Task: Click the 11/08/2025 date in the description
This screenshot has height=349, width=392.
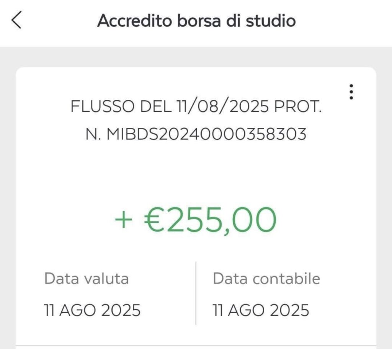Action: click(222, 106)
